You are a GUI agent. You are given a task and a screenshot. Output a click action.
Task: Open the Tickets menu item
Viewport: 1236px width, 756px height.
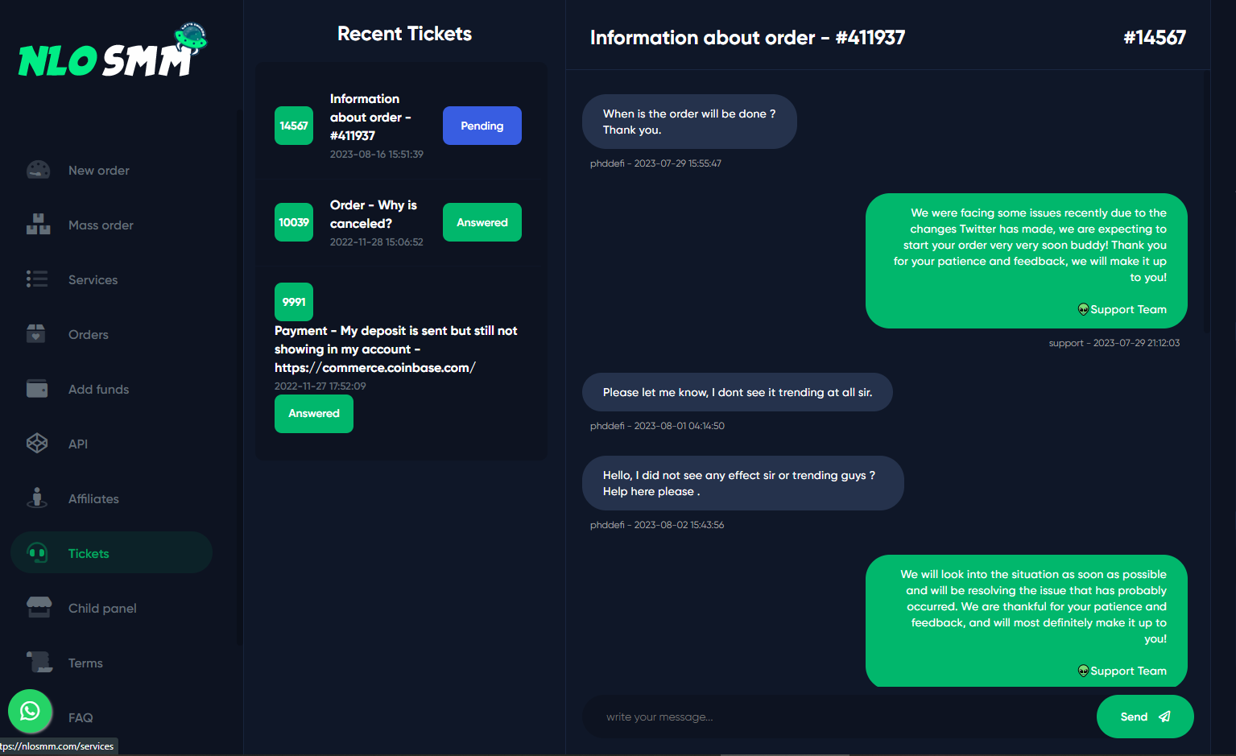(111, 553)
